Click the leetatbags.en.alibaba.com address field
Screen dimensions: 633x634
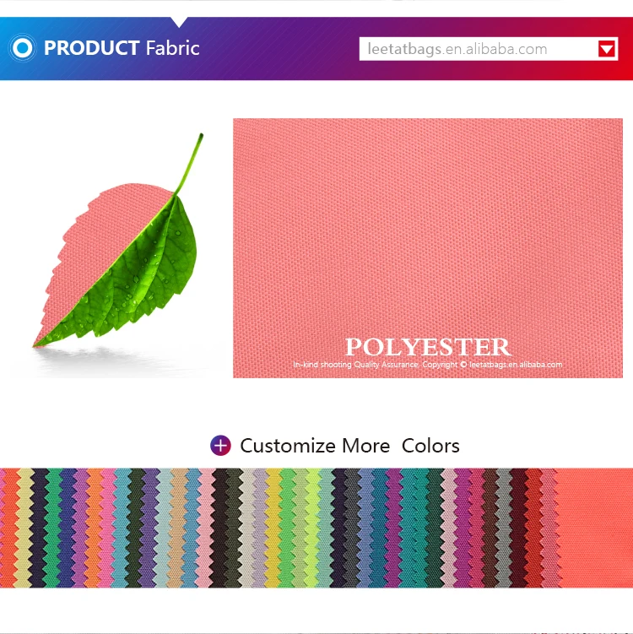pos(489,49)
